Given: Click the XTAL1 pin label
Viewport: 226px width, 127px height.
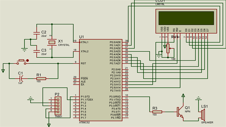Looking at the screenshot, I should coord(85,42).
